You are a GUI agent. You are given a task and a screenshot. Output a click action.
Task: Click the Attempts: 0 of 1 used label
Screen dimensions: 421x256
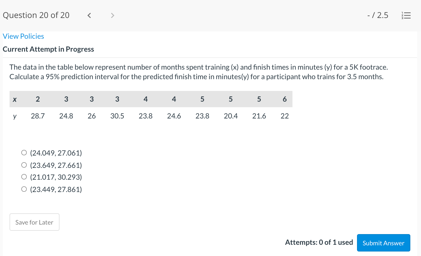tap(319, 242)
